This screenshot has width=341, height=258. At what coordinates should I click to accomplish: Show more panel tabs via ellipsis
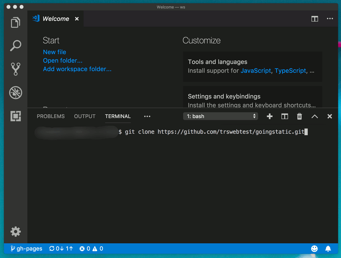tap(147, 116)
